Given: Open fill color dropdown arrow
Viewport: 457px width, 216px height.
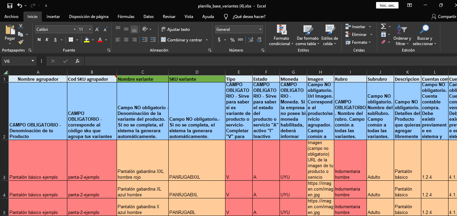Looking at the screenshot, I should [93, 40].
